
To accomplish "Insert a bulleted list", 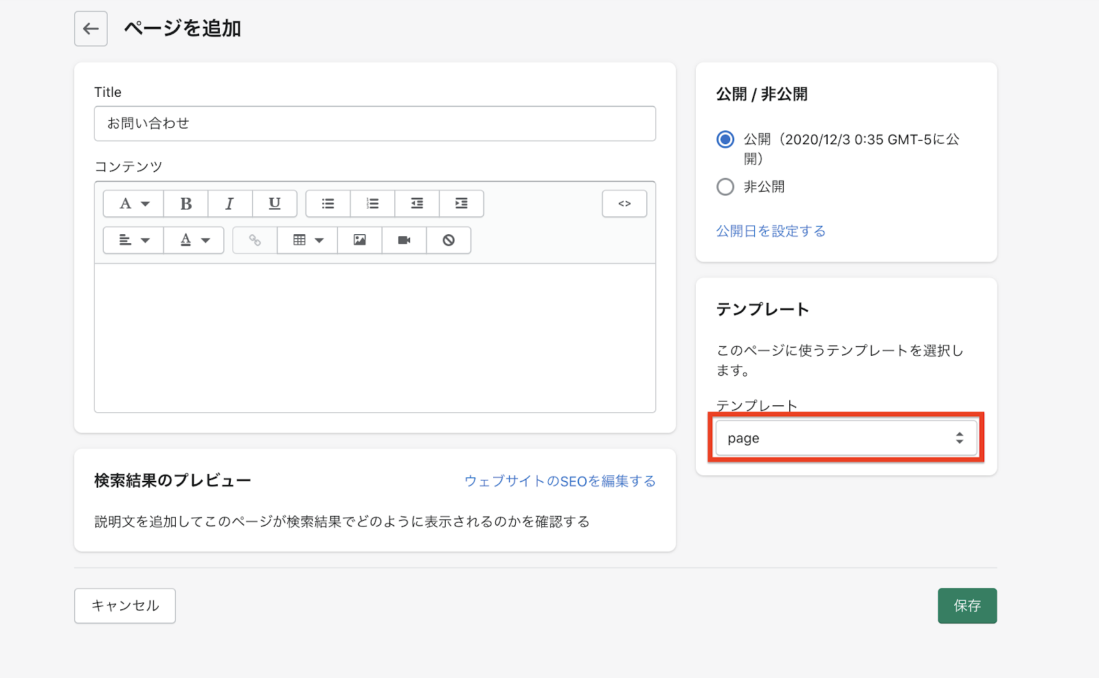I will tap(328, 204).
